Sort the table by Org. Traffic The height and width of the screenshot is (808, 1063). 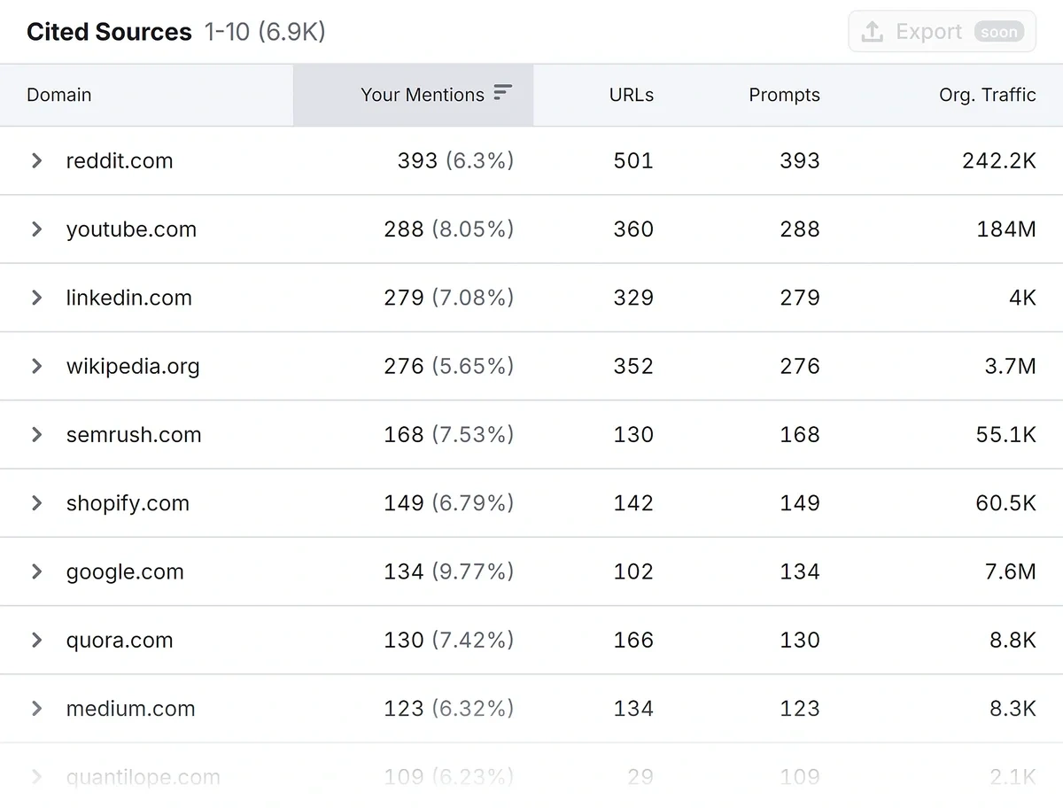pyautogui.click(x=987, y=95)
